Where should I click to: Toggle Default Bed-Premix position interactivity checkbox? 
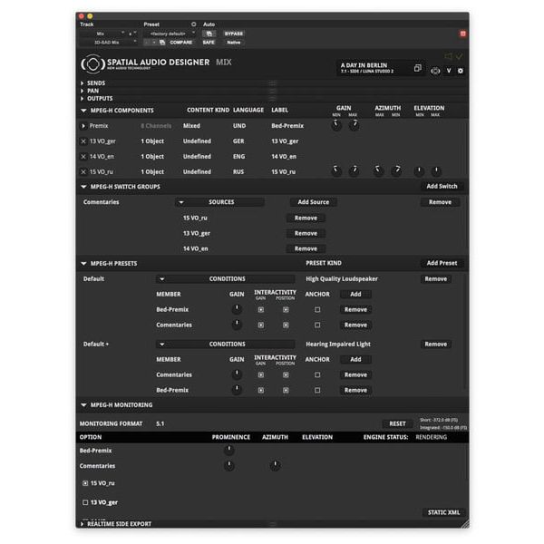tap(286, 309)
